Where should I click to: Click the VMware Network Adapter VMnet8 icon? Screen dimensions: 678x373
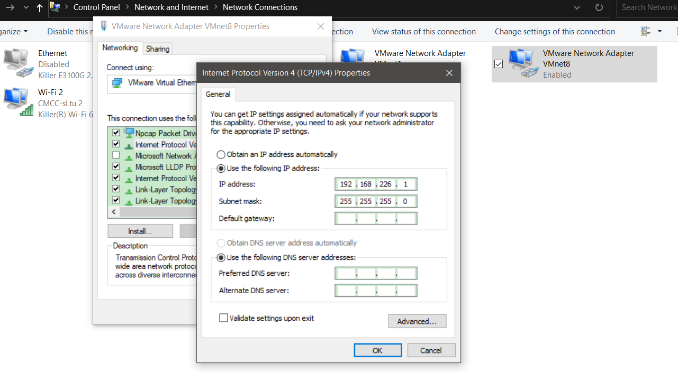click(523, 63)
